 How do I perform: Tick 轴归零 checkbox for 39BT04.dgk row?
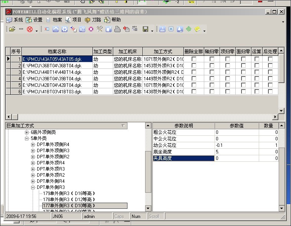coord(212,78)
